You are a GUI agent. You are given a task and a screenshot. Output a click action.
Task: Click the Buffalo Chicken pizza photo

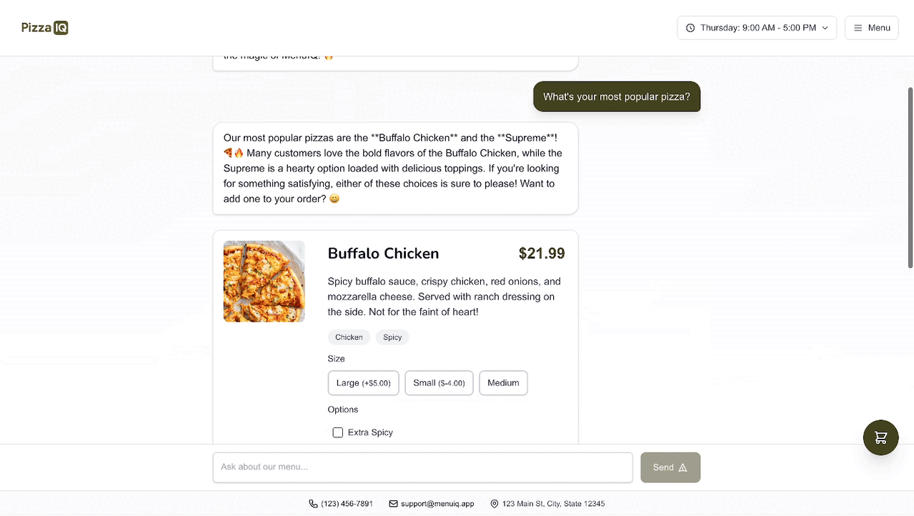[x=264, y=281]
